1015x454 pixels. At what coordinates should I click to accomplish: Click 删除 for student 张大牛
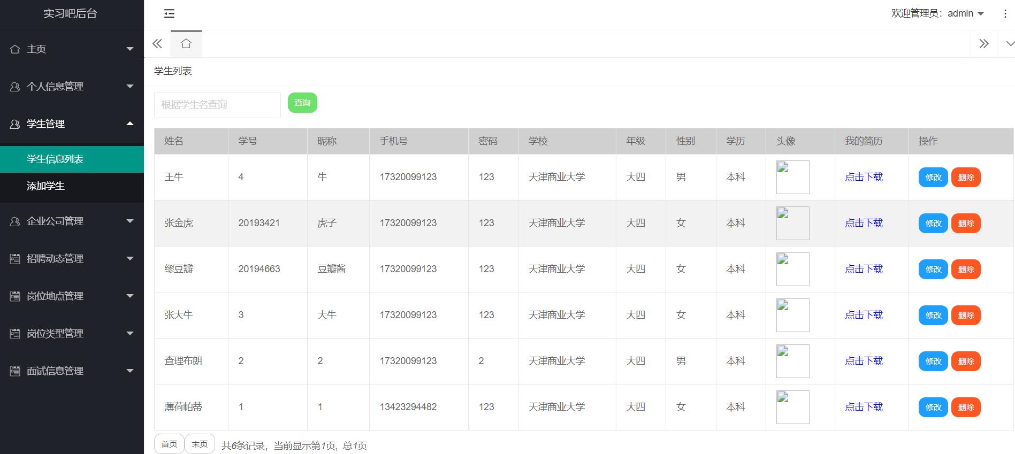966,315
